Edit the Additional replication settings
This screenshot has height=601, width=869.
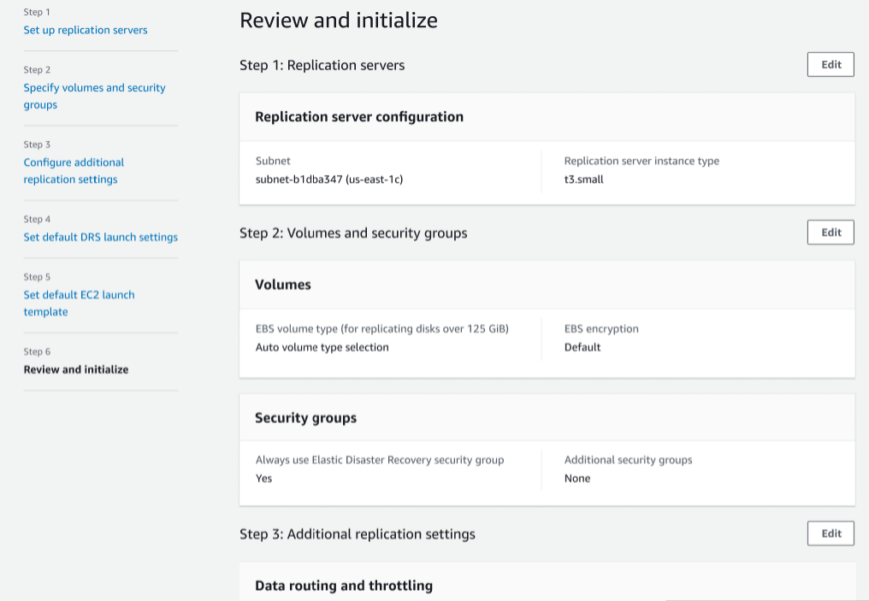[x=830, y=533]
